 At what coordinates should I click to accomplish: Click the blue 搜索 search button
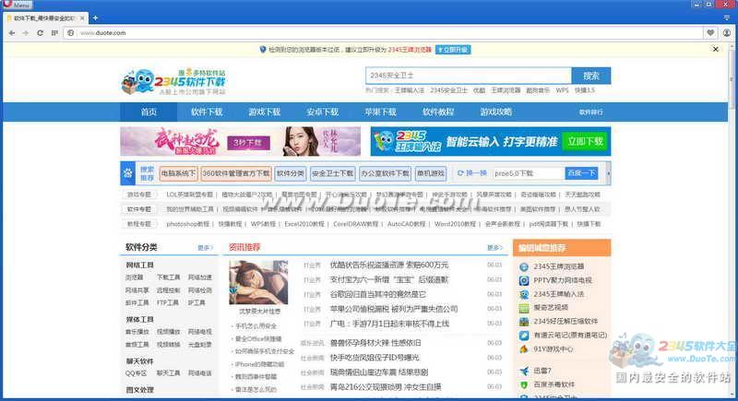click(591, 76)
